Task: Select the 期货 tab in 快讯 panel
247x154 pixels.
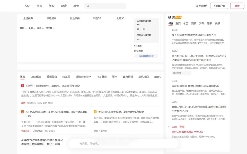Action: point(194,23)
